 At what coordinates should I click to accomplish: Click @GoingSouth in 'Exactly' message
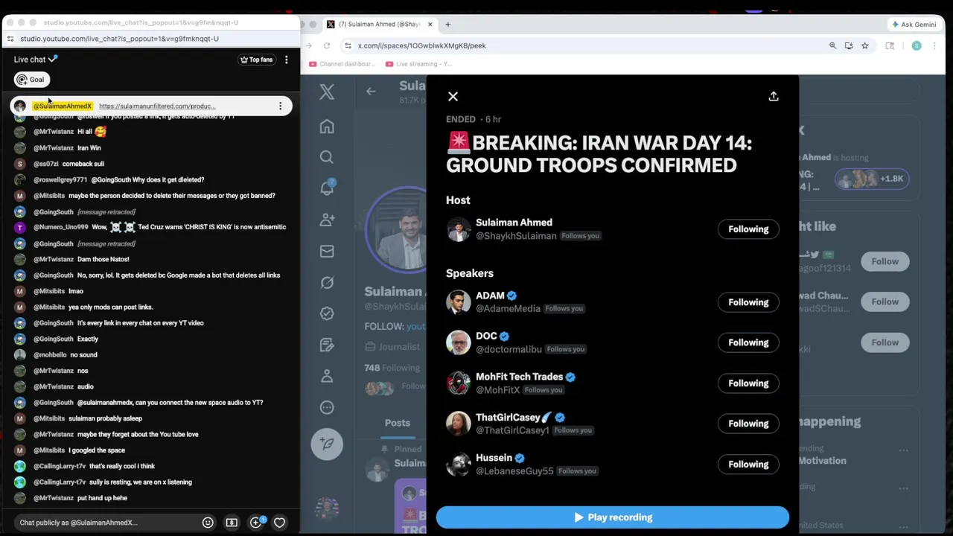[x=54, y=339]
